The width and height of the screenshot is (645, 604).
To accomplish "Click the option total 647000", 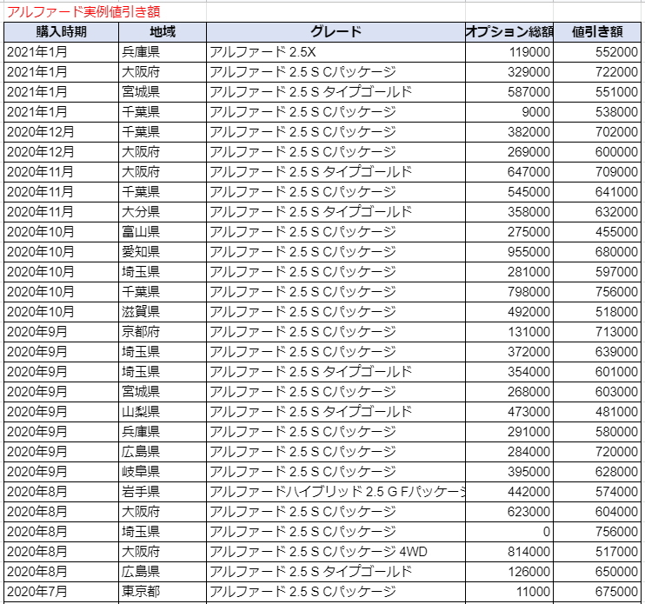I will [x=509, y=172].
